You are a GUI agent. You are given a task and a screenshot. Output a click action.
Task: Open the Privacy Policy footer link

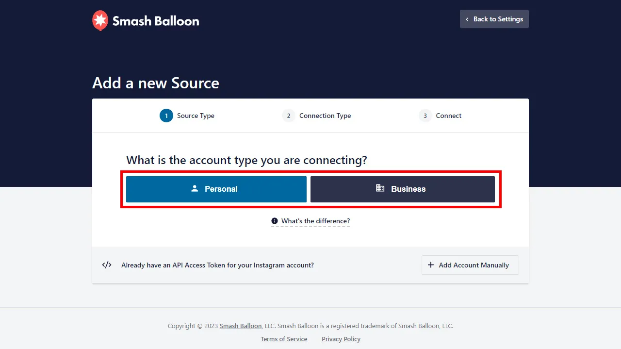click(341, 339)
